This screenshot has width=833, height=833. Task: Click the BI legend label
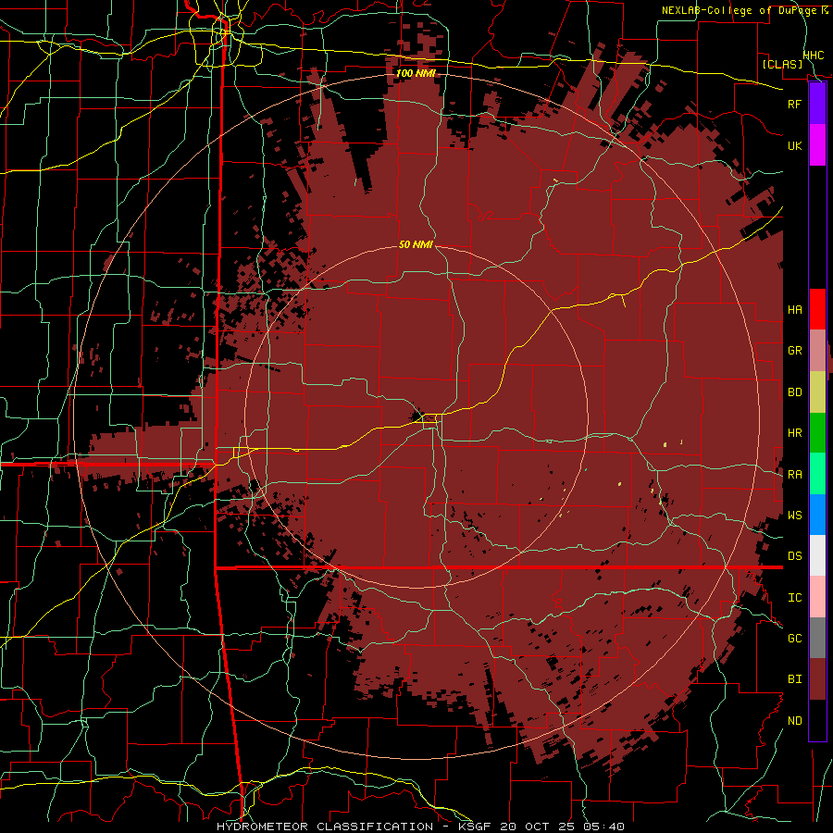point(794,679)
